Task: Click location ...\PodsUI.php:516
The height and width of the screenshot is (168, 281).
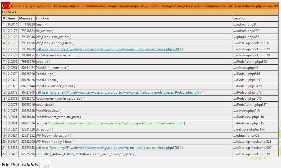Action: 247,74
